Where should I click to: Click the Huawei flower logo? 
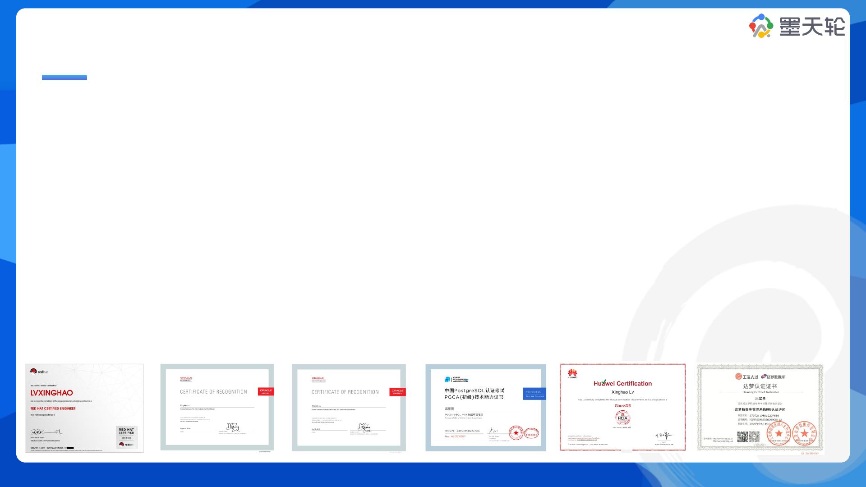[x=572, y=372]
